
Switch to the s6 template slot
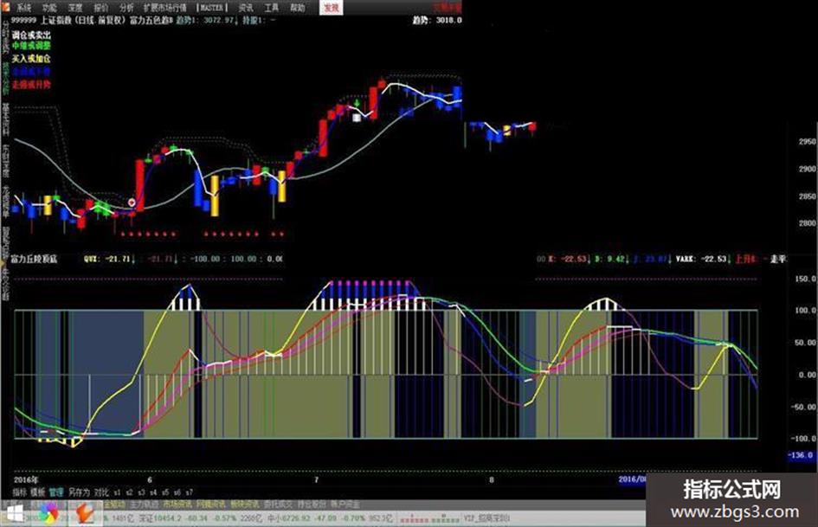coord(177,492)
